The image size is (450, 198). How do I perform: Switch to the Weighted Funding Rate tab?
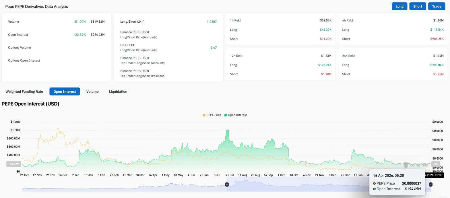pos(24,92)
